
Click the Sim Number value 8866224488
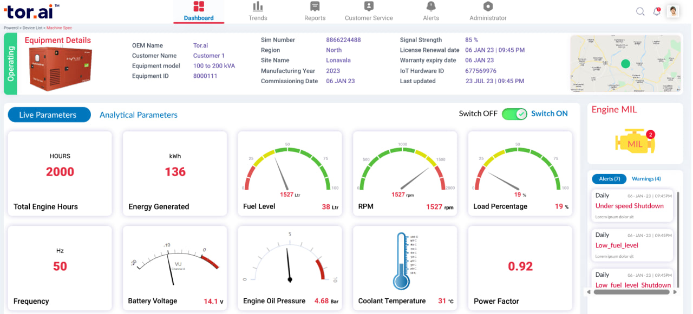pyautogui.click(x=343, y=40)
